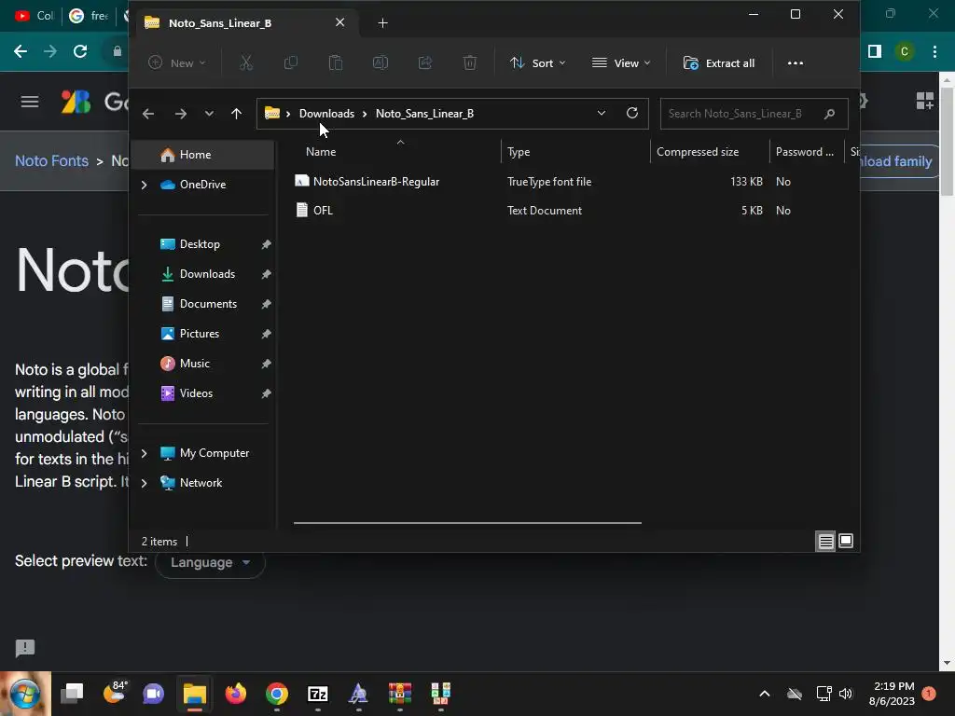Go forward using Explorer's forward arrow
Image resolution: width=955 pixels, height=716 pixels.
[180, 114]
